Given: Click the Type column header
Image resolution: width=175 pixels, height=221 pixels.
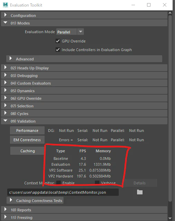Looking at the screenshot, I should click(x=61, y=151).
